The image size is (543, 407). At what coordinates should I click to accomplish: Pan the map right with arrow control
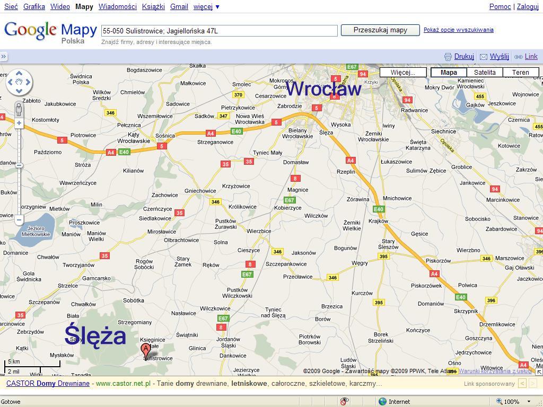coord(29,82)
